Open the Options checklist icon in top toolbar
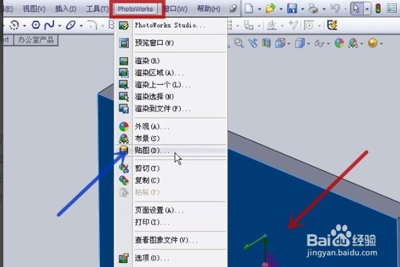 tap(391, 9)
